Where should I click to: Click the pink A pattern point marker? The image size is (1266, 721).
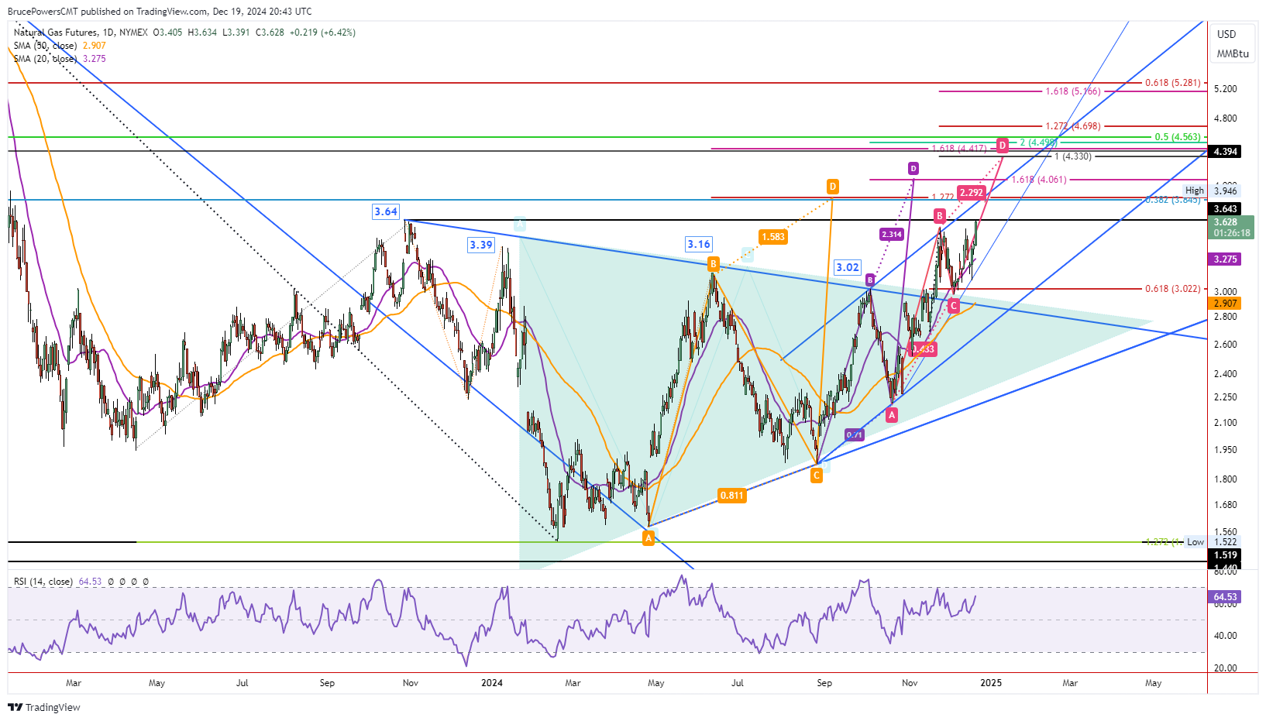[892, 415]
